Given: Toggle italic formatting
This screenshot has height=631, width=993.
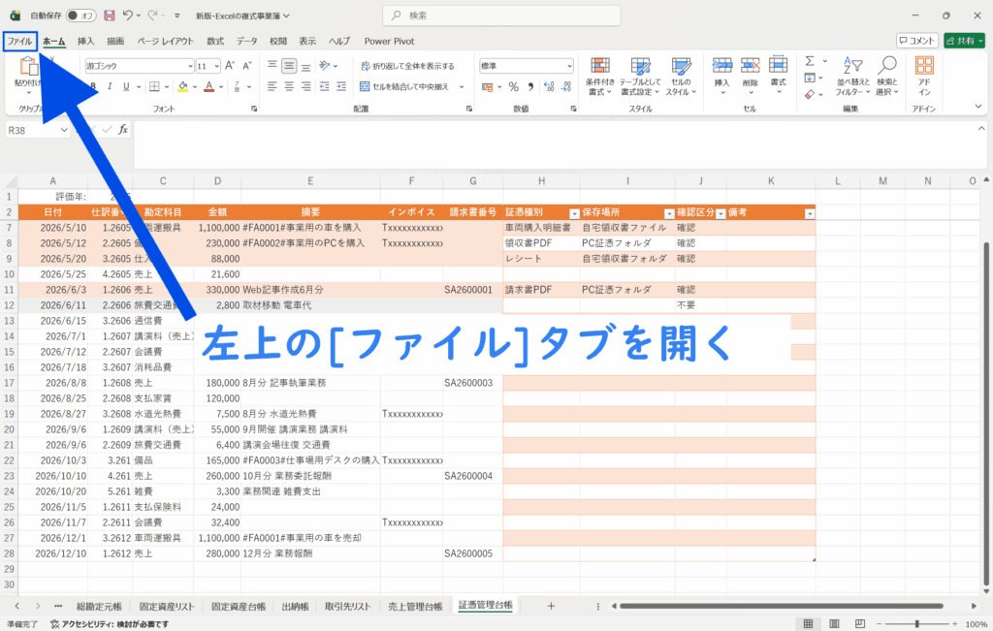Looking at the screenshot, I should tap(111, 86).
